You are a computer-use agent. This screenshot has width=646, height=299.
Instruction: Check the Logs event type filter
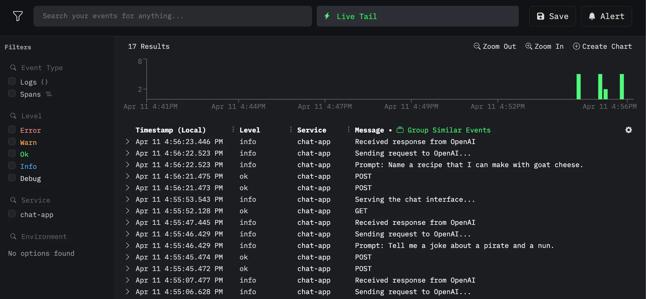[12, 81]
